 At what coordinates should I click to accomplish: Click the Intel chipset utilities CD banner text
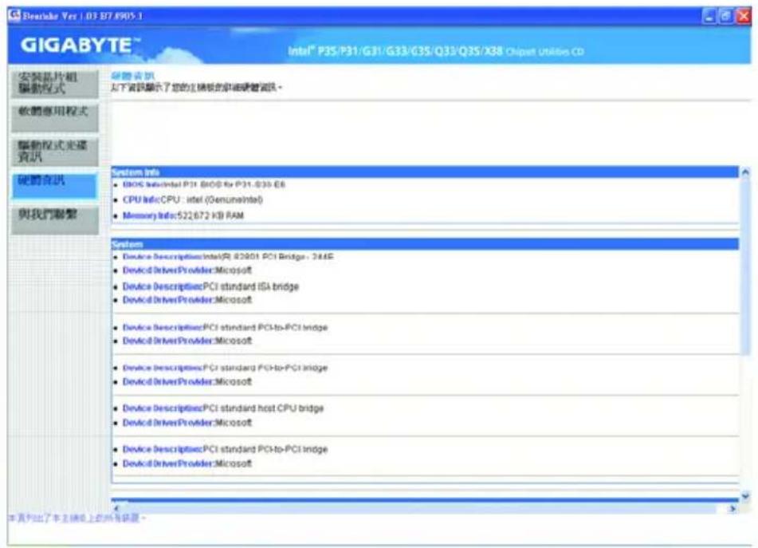pos(436,51)
